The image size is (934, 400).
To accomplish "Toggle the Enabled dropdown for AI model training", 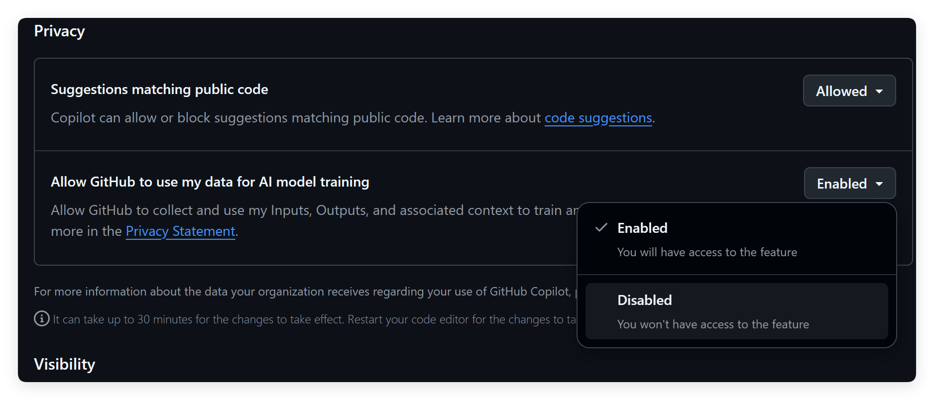I will tap(849, 184).
